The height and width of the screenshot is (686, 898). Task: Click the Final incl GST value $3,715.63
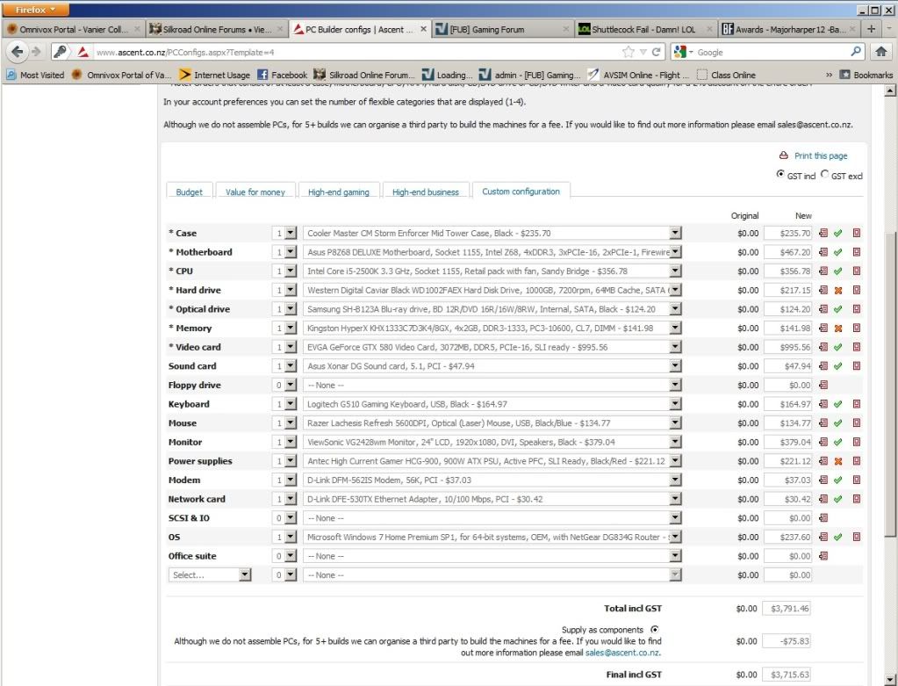(787, 675)
